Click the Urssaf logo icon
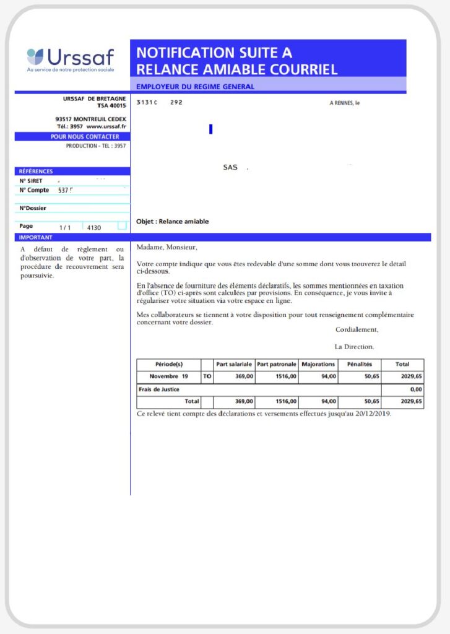The height and width of the screenshot is (634, 450). (35, 57)
